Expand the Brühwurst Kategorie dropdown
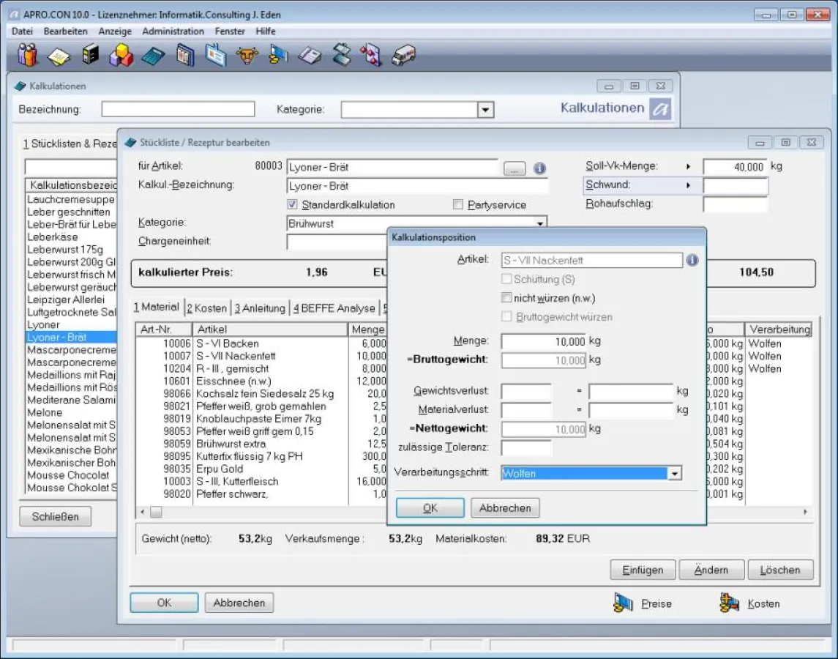Viewport: 838px width, 659px height. (x=540, y=224)
